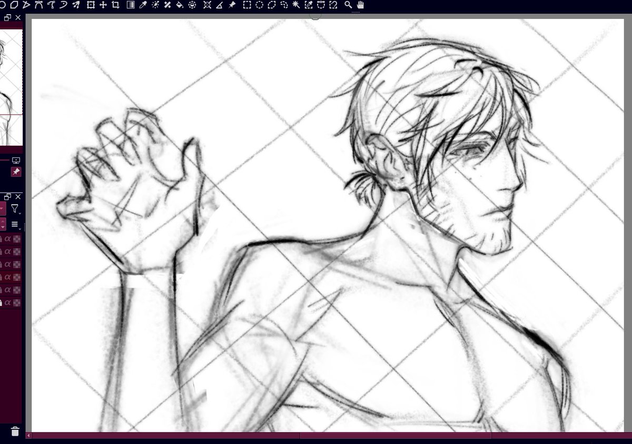
Task: Click the scroll-left arrow below the canvas
Action: (28, 436)
